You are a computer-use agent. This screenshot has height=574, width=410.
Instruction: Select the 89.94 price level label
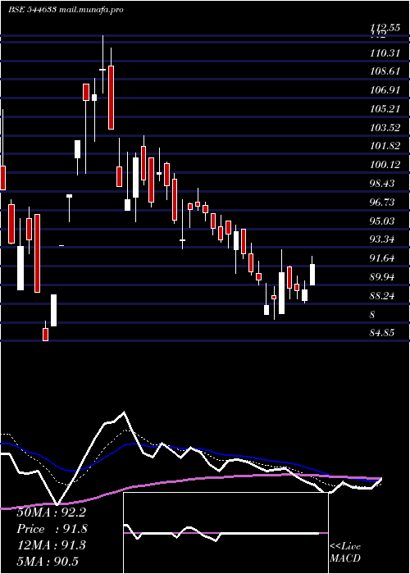point(382,277)
